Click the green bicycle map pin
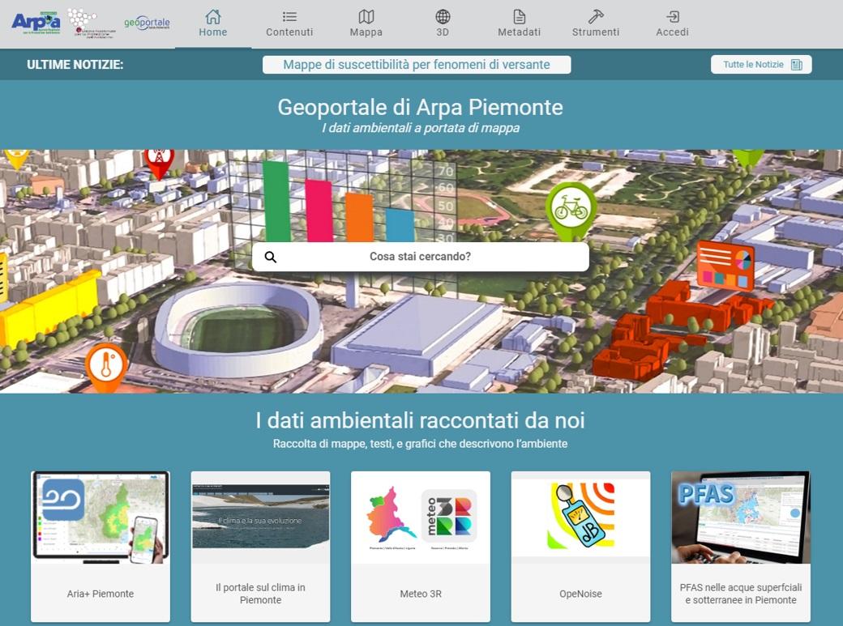843x626 pixels. pos(571,209)
